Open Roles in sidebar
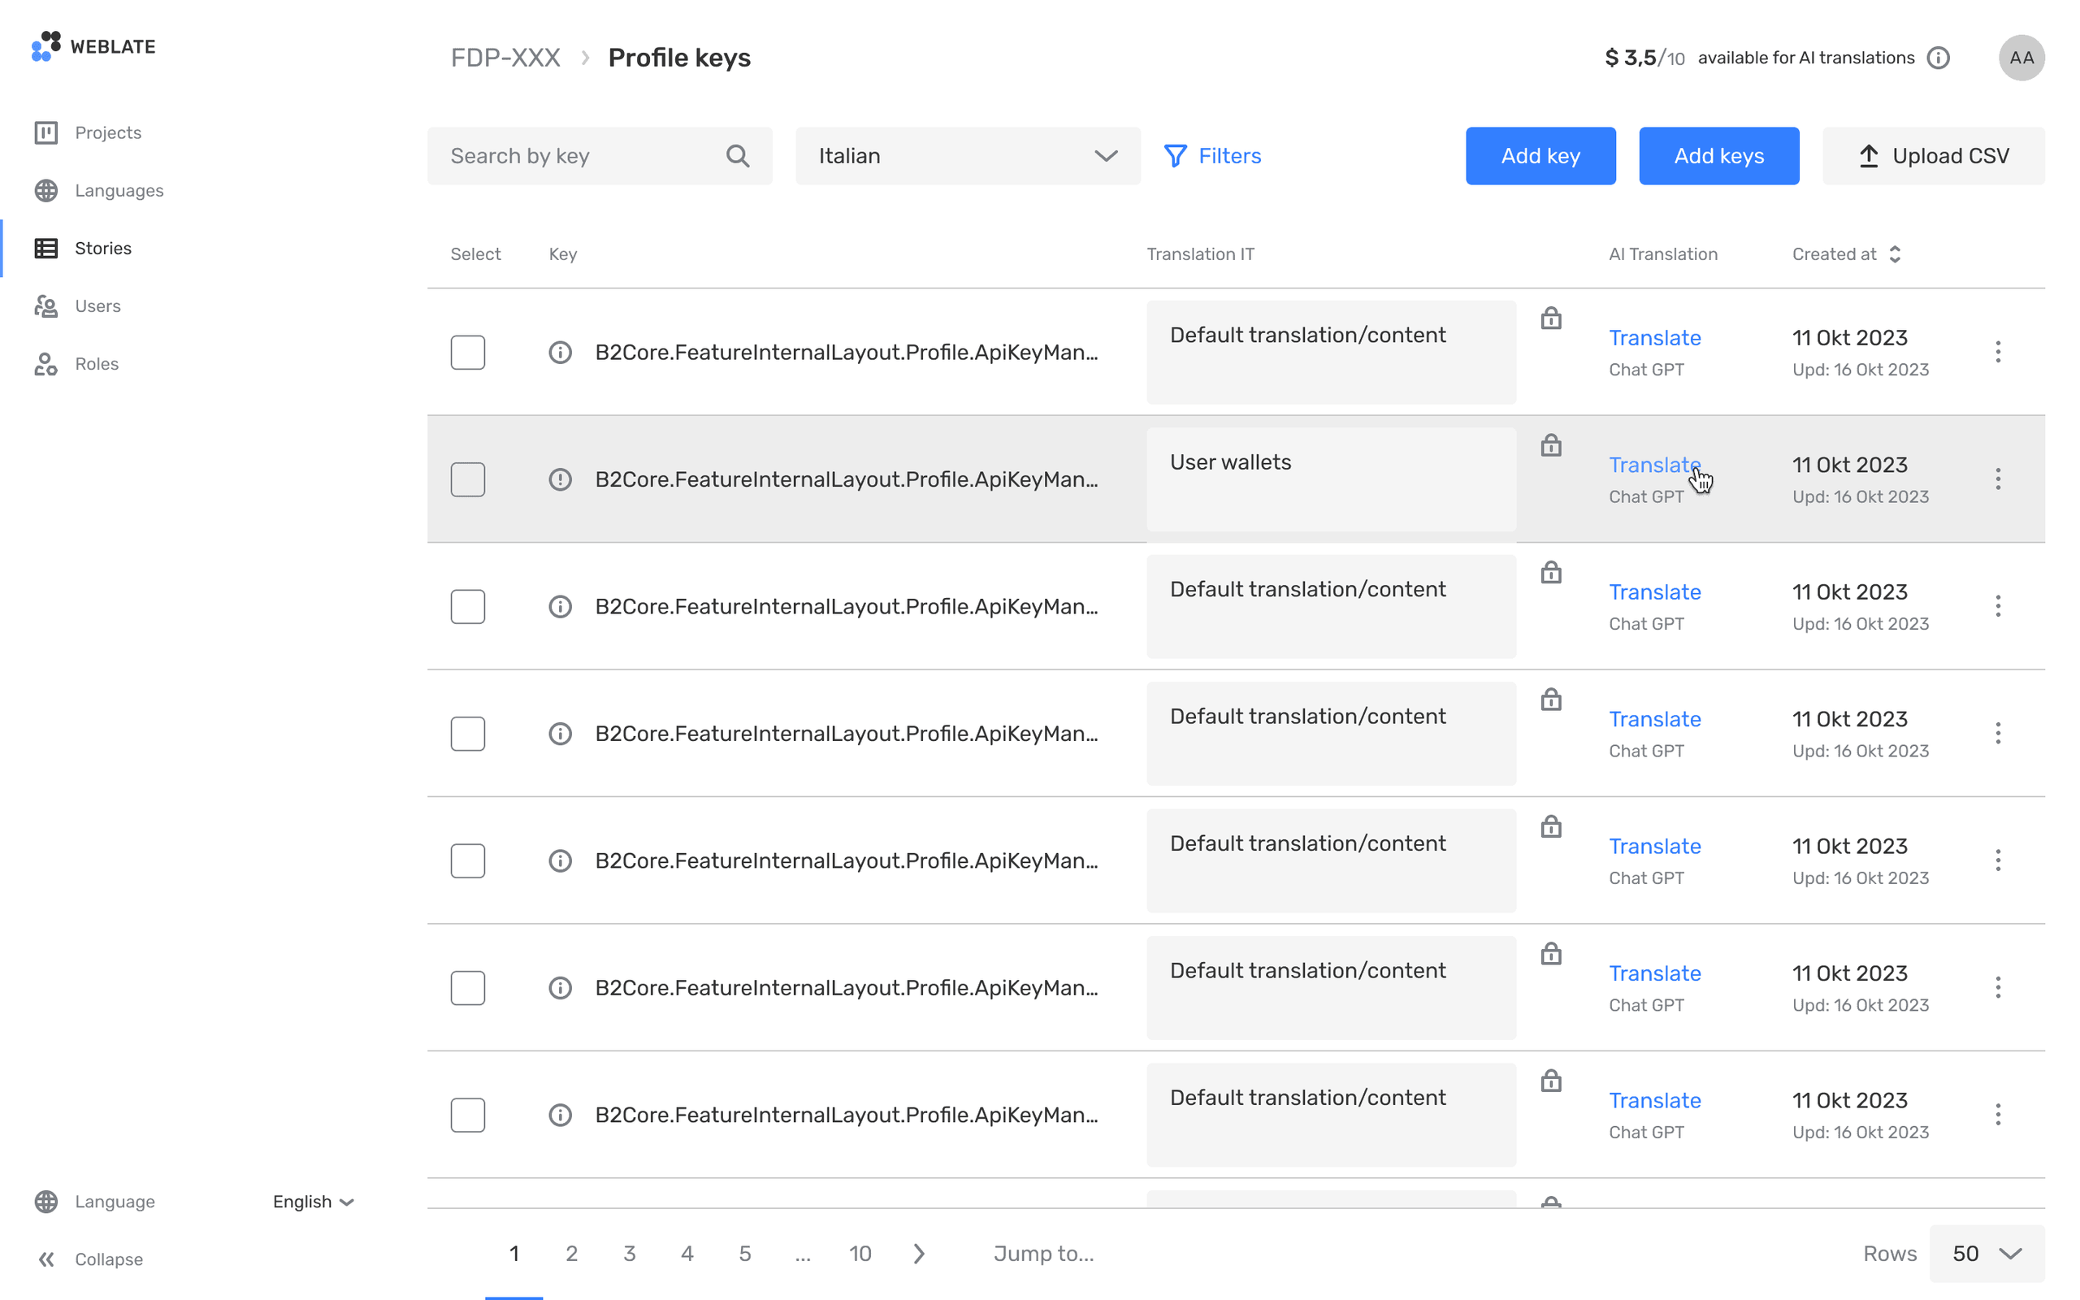Screen dimensions: 2080x1300 [76, 364]
